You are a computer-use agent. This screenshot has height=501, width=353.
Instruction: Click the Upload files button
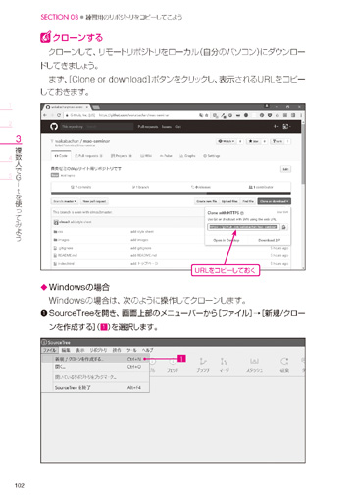point(229,201)
